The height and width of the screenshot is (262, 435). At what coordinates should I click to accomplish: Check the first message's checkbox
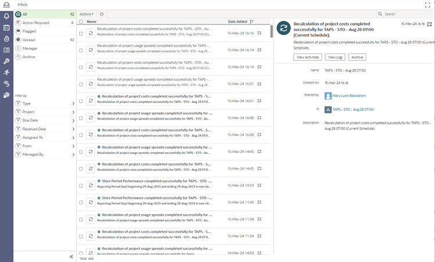[81, 34]
